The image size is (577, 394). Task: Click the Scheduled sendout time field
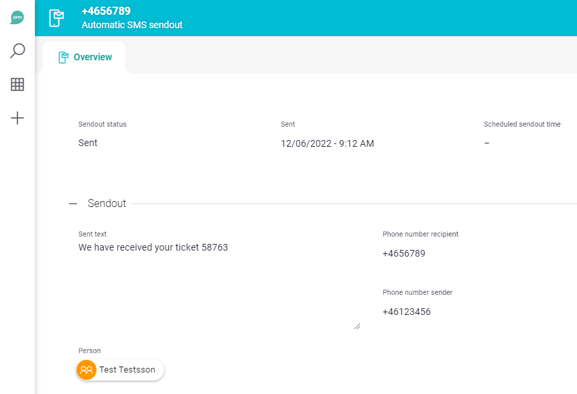[522, 143]
